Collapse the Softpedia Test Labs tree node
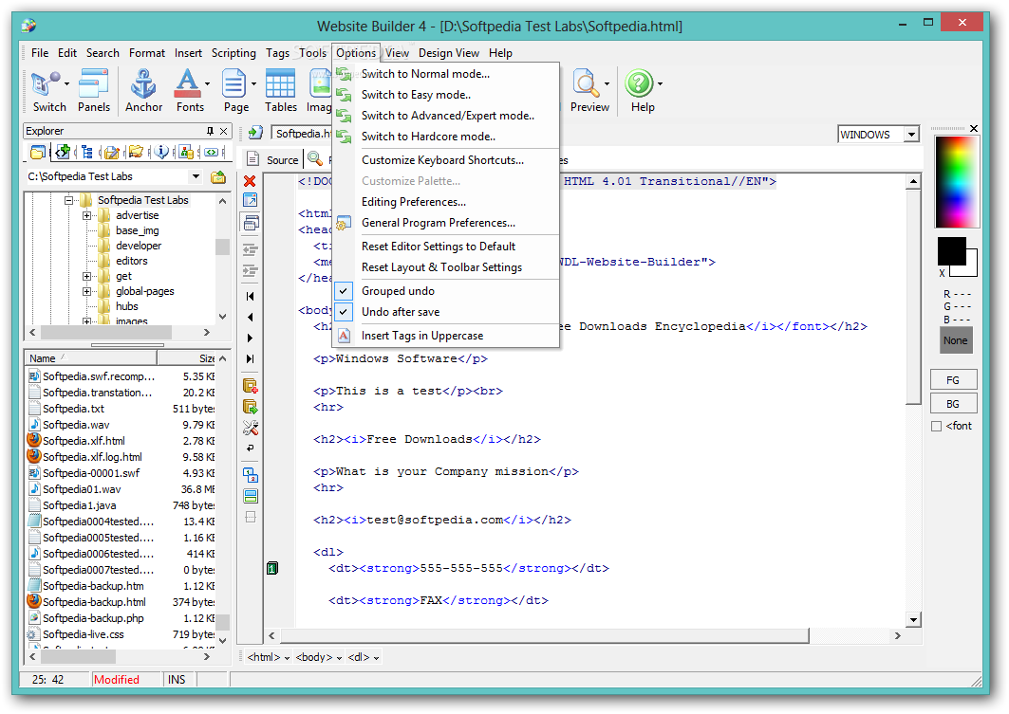Screen dimensions: 1009x714 69,200
